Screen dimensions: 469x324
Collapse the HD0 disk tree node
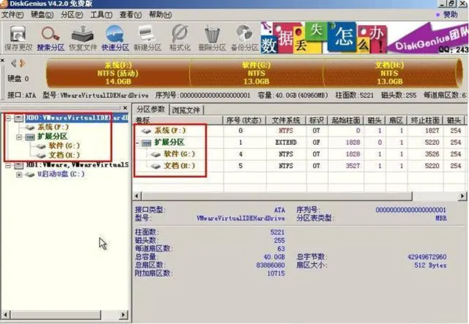9,118
